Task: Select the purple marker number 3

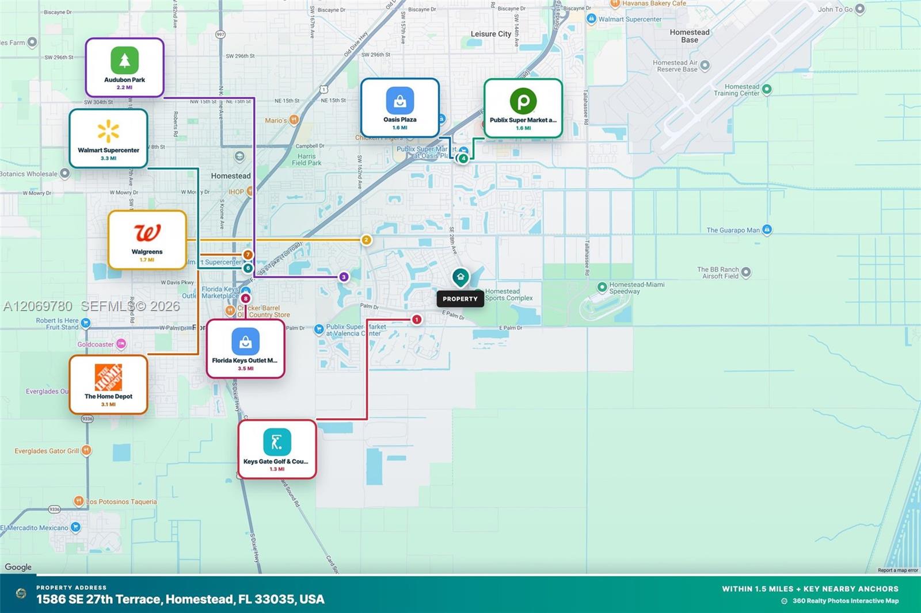Action: (344, 277)
